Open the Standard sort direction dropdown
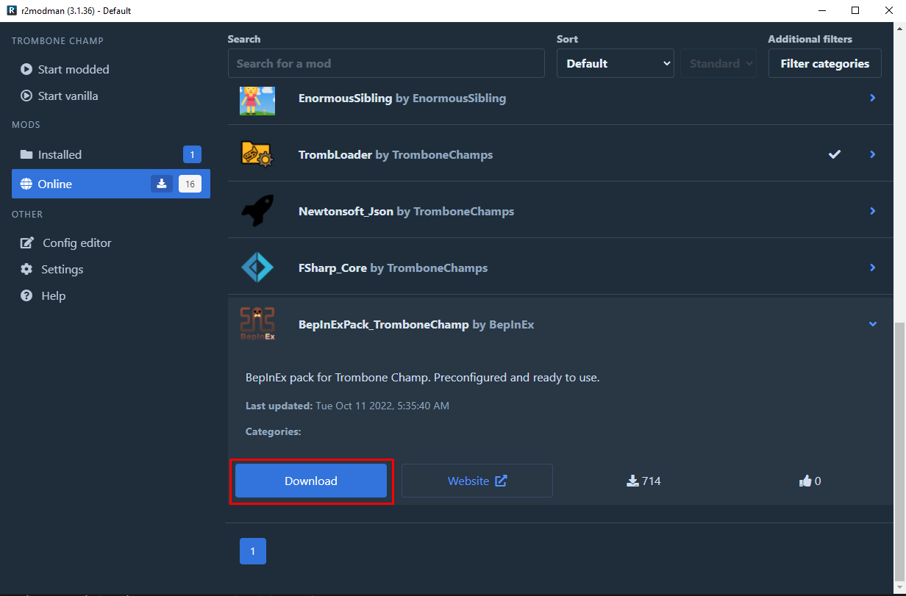This screenshot has height=596, width=906. [x=718, y=63]
